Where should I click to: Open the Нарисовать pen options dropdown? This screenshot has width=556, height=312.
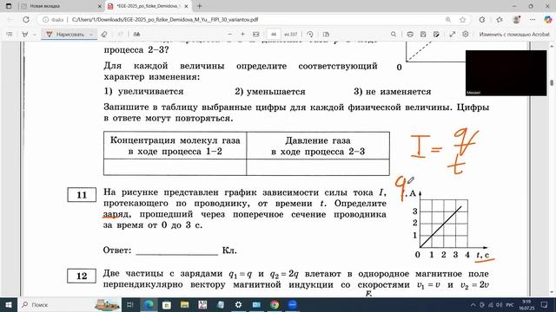(x=91, y=35)
